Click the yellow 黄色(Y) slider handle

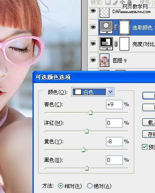tap(84, 150)
